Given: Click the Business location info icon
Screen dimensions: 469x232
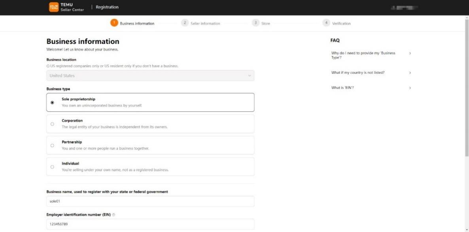Looking at the screenshot, I should pyautogui.click(x=48, y=66).
